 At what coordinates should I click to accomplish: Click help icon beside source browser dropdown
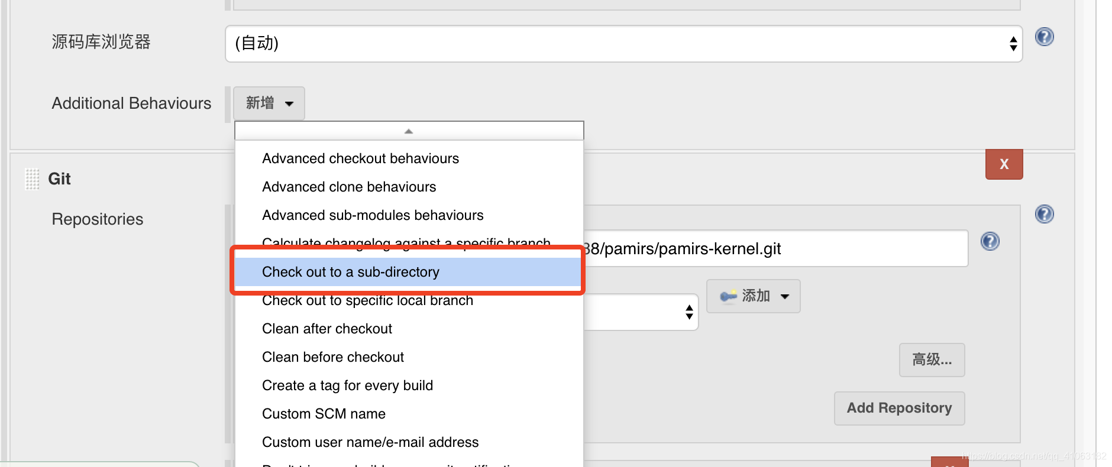(x=1044, y=37)
